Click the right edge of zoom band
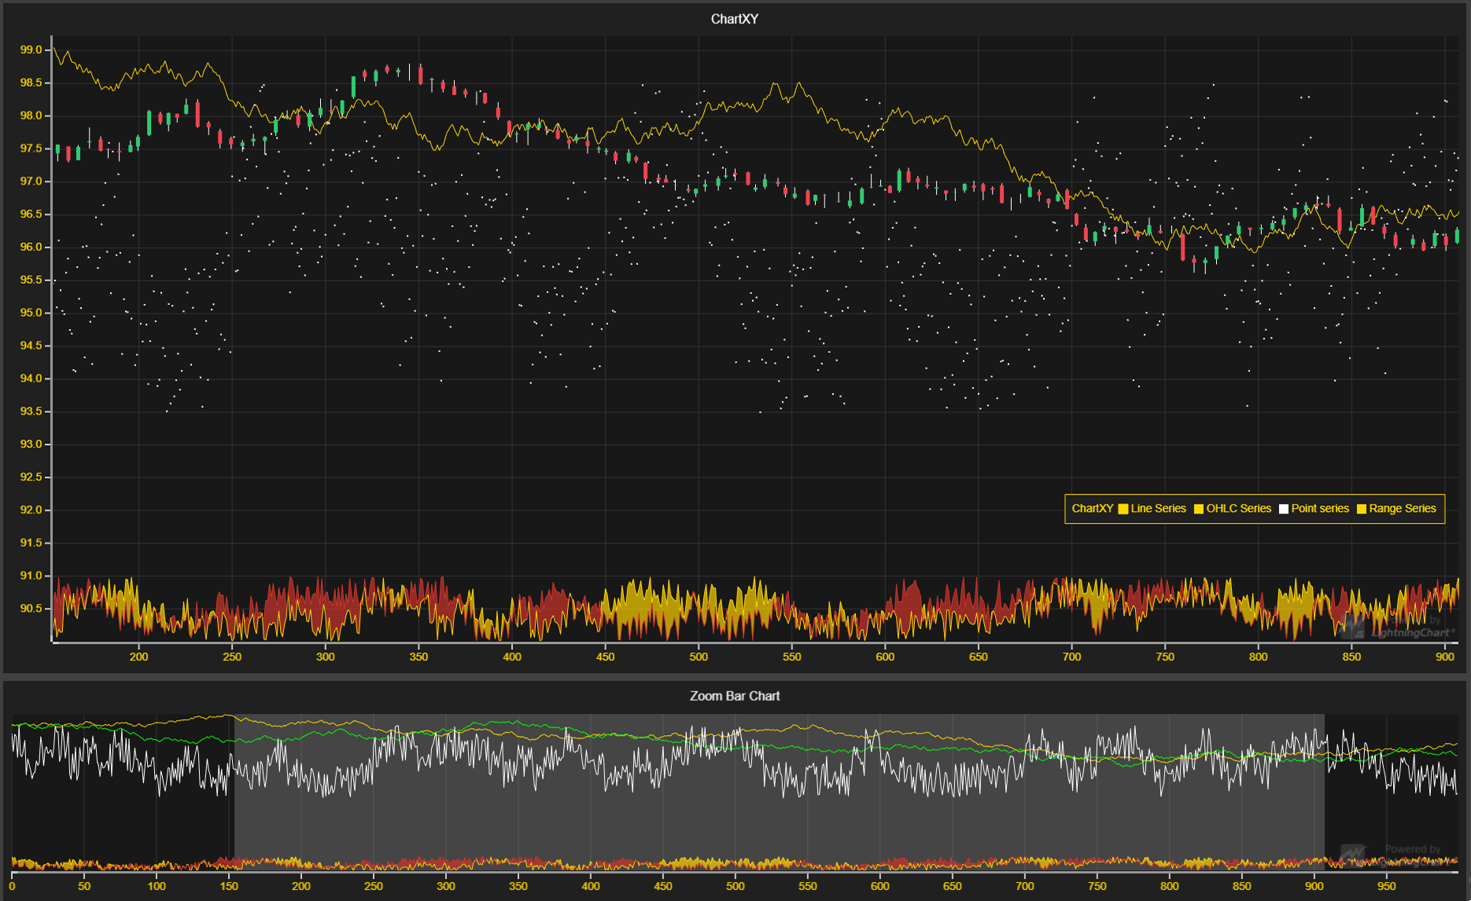The width and height of the screenshot is (1471, 901). click(x=1325, y=791)
